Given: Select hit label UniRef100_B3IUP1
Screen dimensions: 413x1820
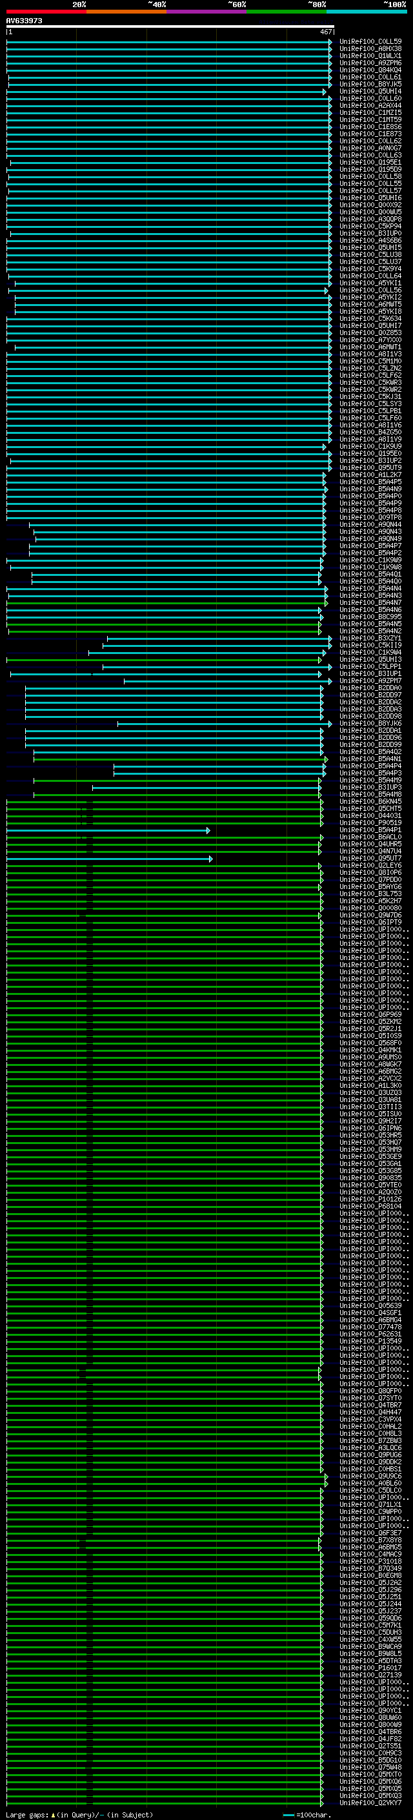Looking at the screenshot, I should (370, 674).
